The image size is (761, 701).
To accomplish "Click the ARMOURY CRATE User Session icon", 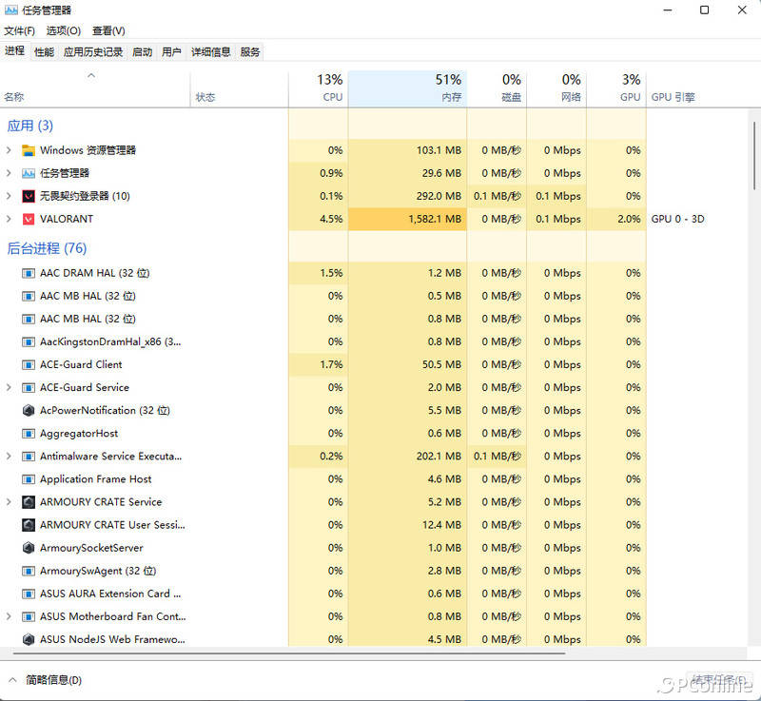I will (29, 525).
